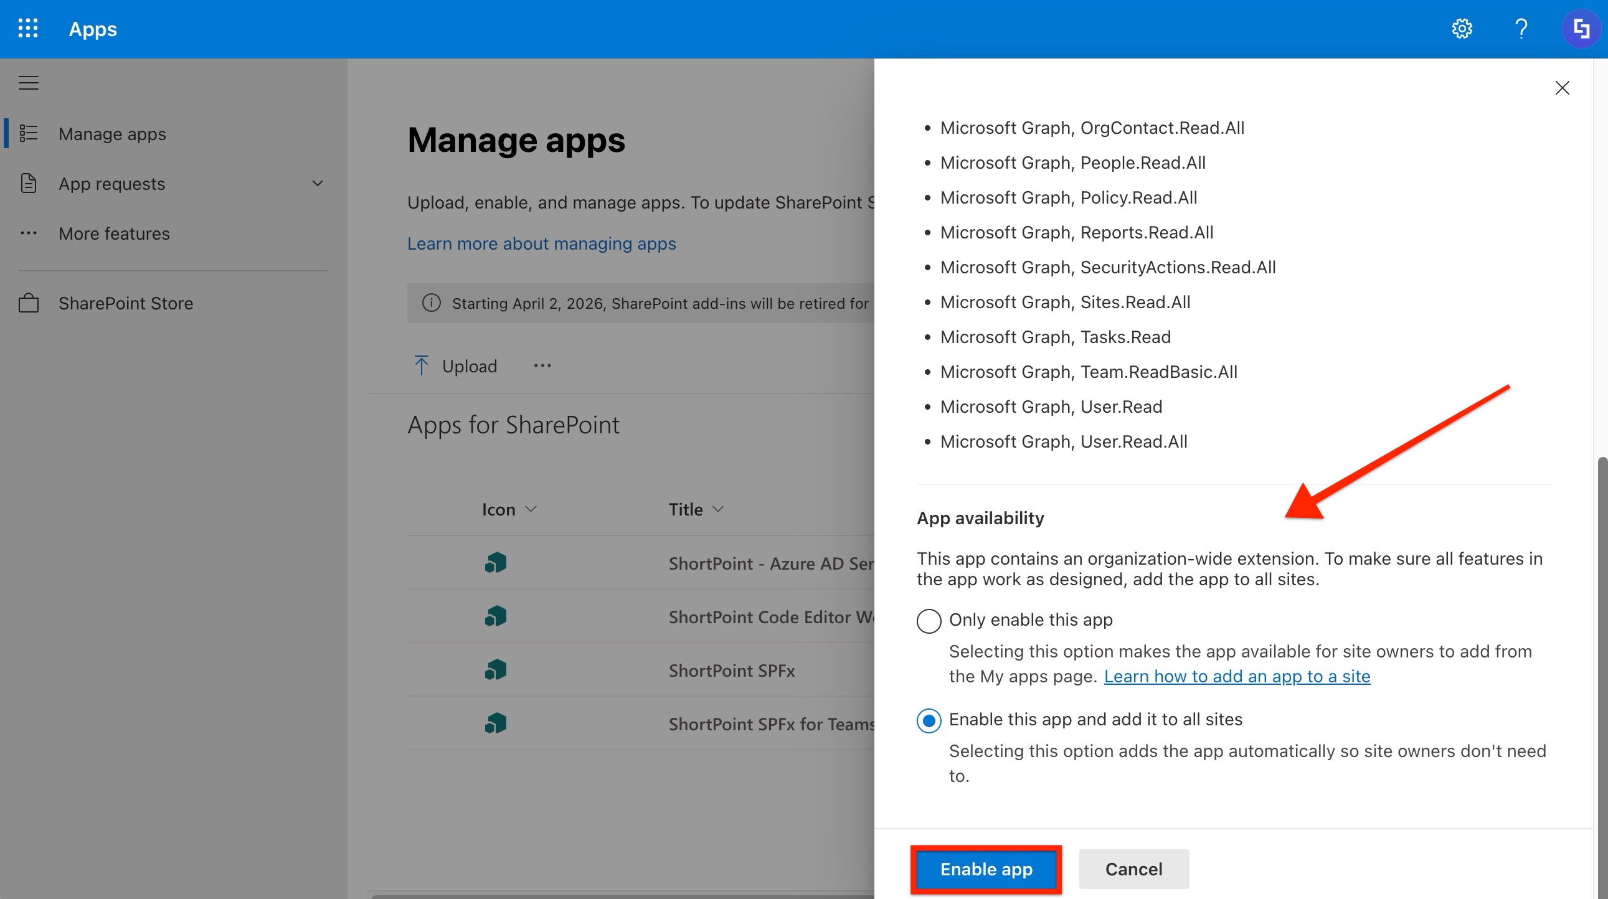Open the settings gear in the header
The image size is (1608, 899).
[1461, 29]
